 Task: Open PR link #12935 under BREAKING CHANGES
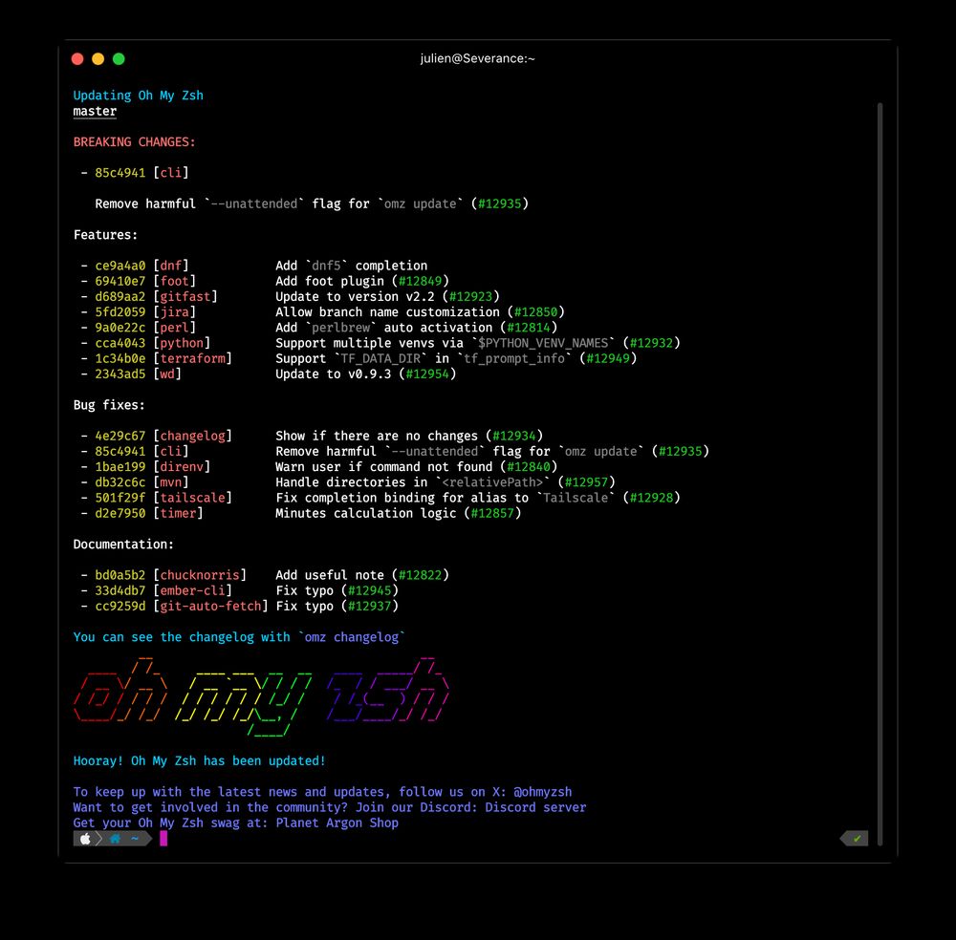pos(500,203)
